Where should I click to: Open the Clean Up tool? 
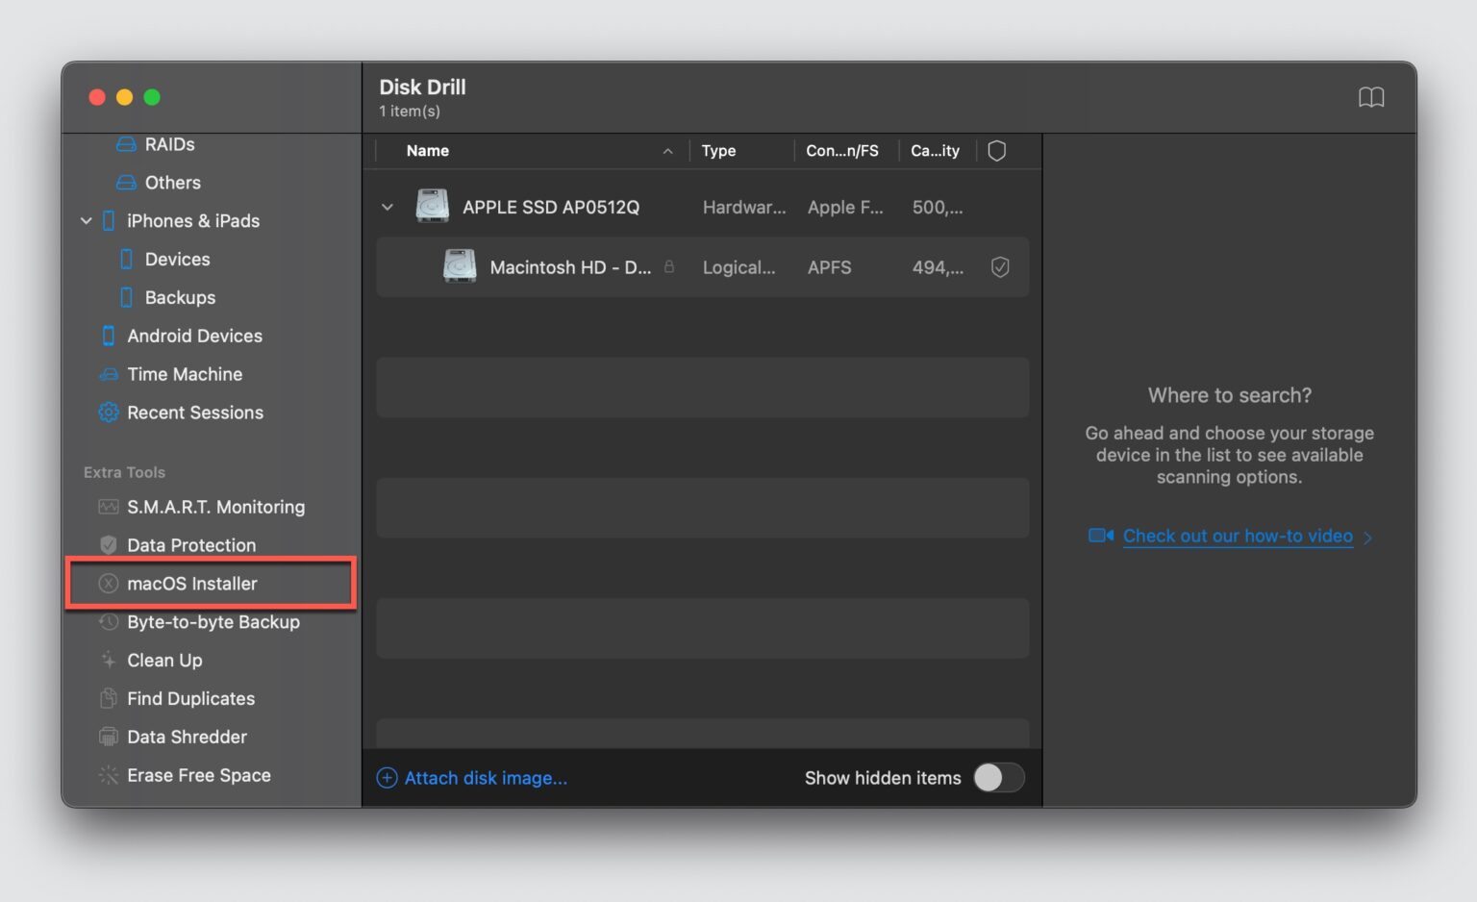(x=164, y=660)
